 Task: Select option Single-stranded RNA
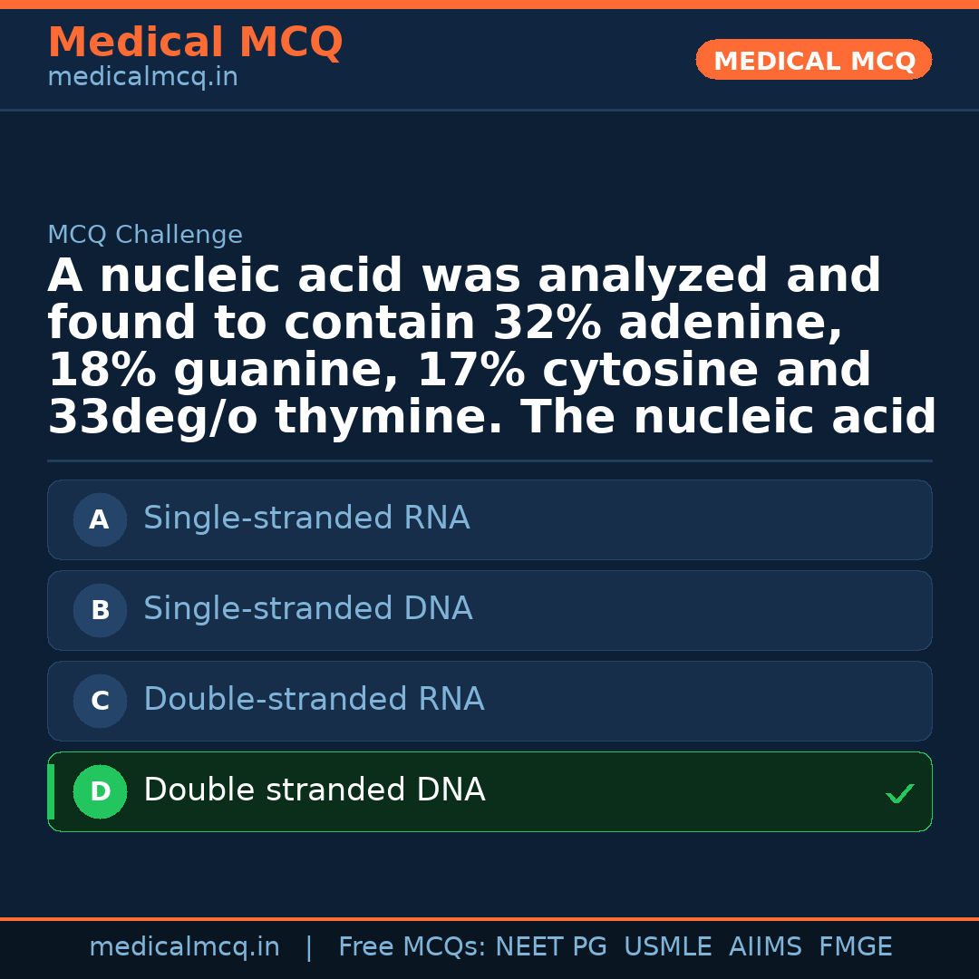pyautogui.click(x=306, y=519)
